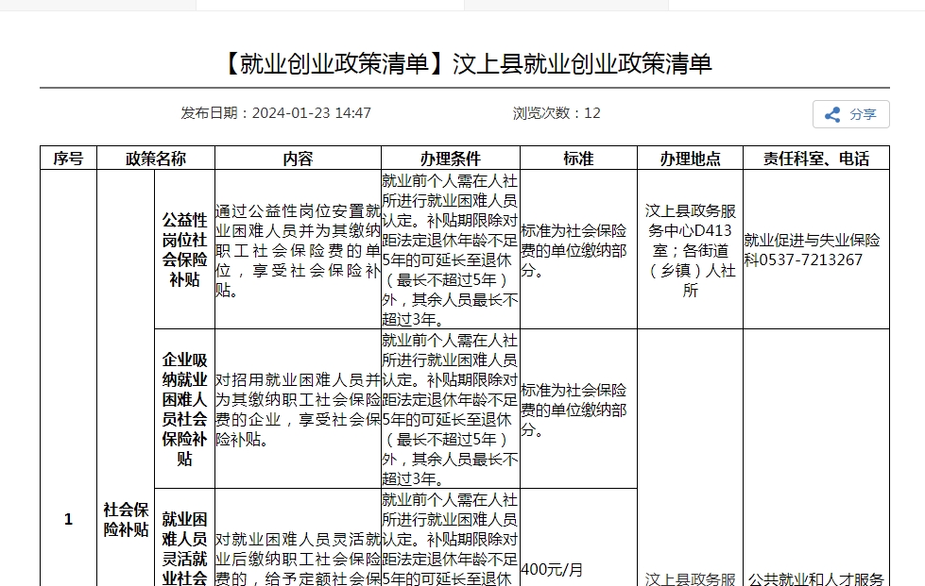Click the content cell starting 对招用就业困难人员
The height and width of the screenshot is (586, 925).
pos(298,409)
